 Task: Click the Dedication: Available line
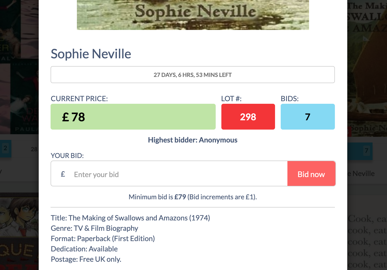tap(84, 249)
